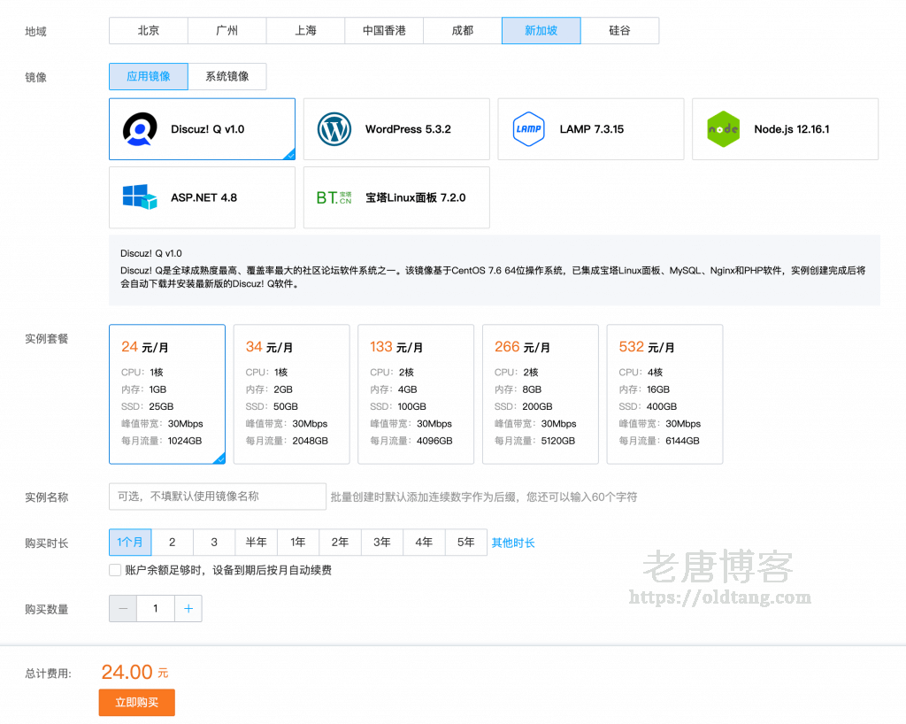Image resolution: width=906 pixels, height=724 pixels.
Task: Click the 立即购买 purchase button
Action: [136, 701]
